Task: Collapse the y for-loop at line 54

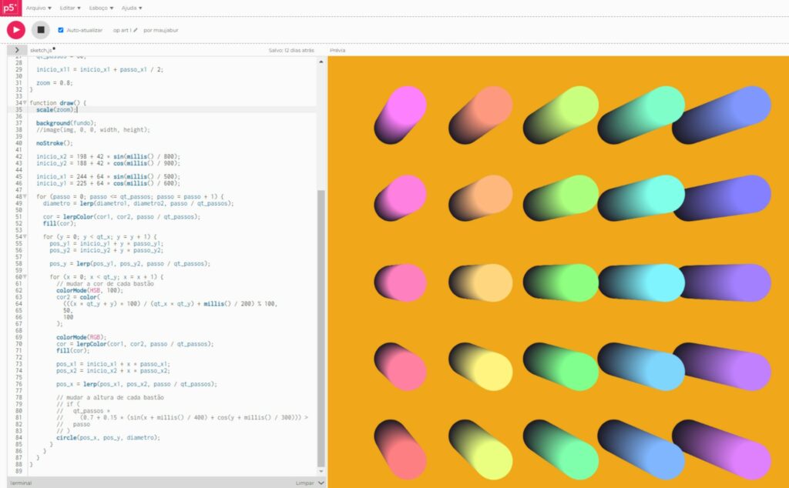Action: [25, 236]
